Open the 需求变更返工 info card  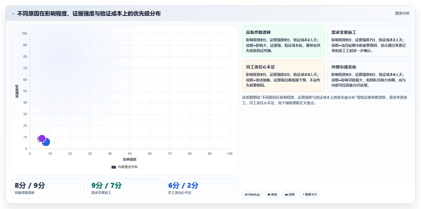click(x=369, y=41)
